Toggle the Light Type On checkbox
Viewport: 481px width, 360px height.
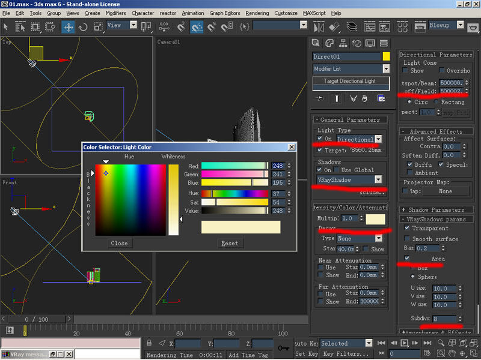[320, 139]
